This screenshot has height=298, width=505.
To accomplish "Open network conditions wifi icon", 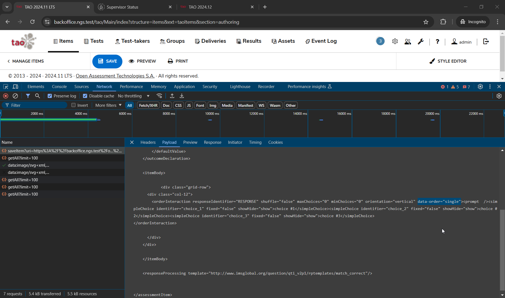I will 159,96.
